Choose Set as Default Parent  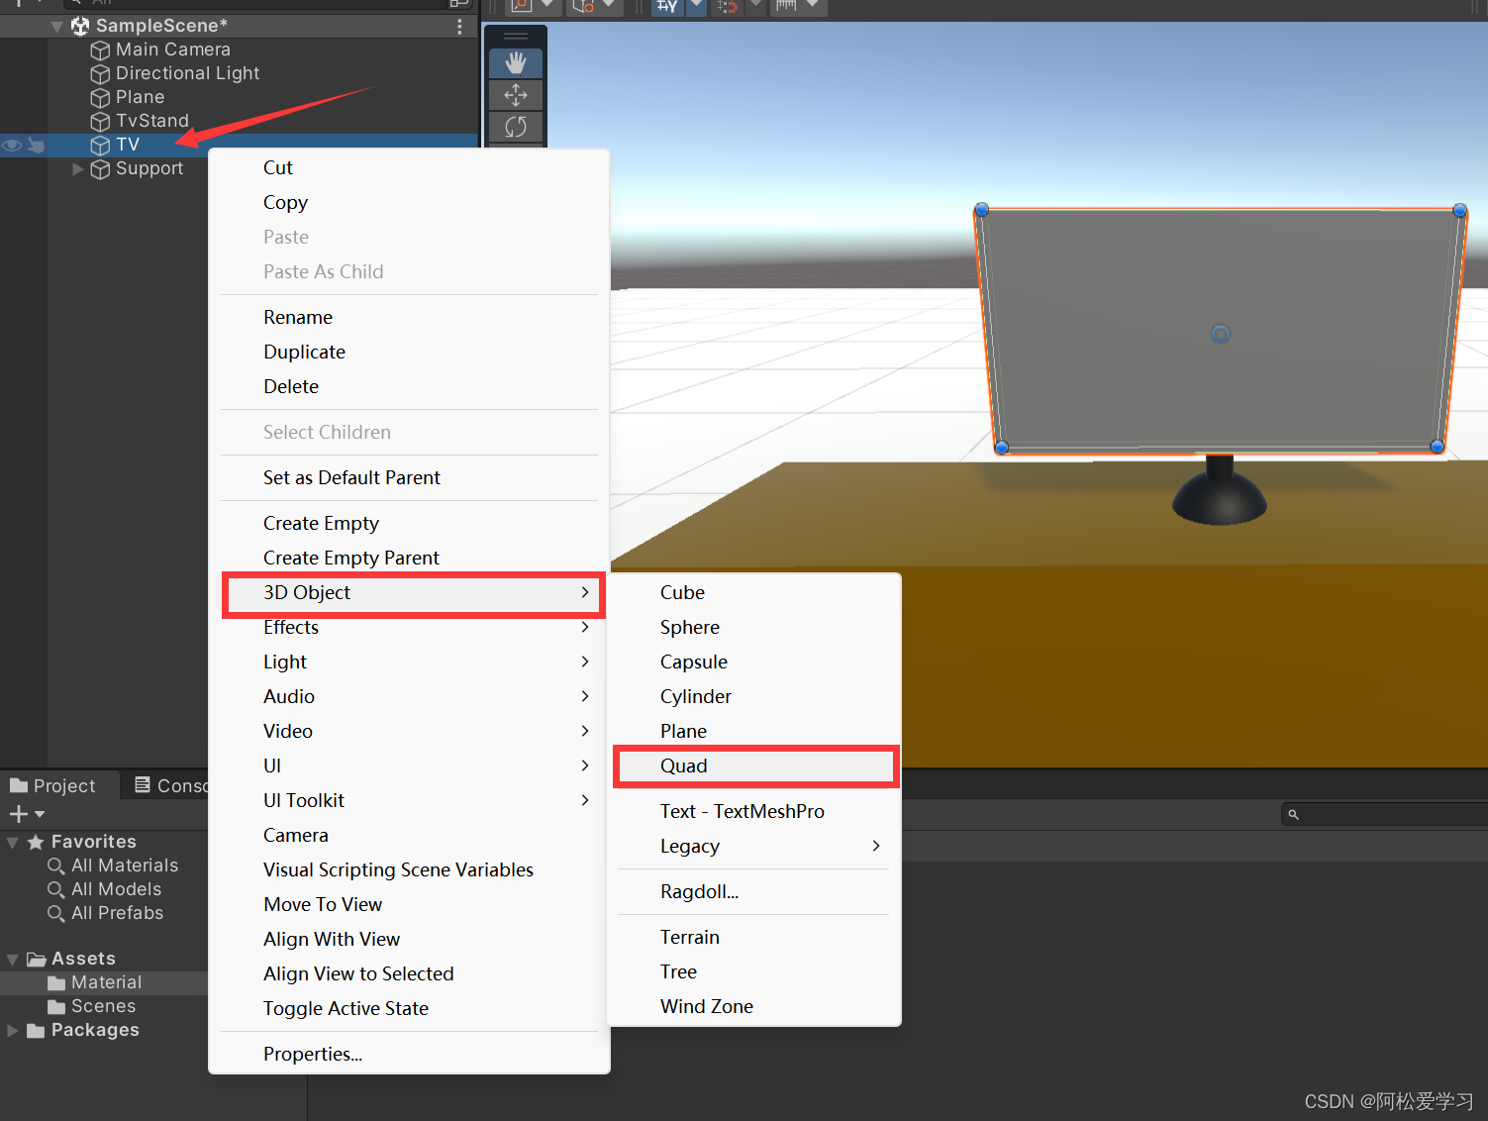click(409, 477)
